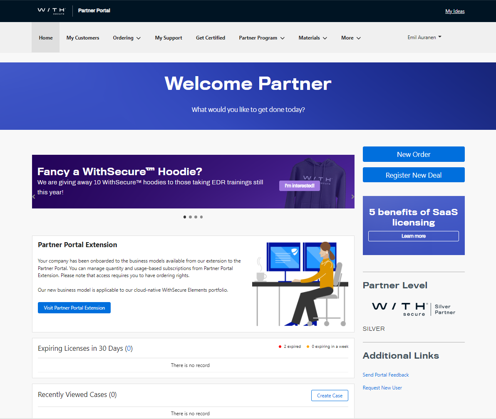Image resolution: width=496 pixels, height=419 pixels.
Task: Expand the Ordering dropdown
Action: [126, 37]
